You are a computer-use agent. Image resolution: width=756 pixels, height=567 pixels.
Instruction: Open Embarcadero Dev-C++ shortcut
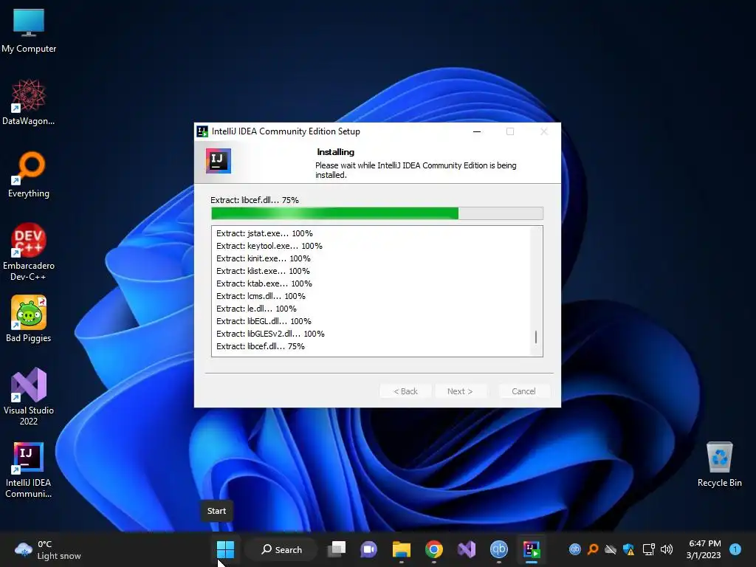coord(29,252)
